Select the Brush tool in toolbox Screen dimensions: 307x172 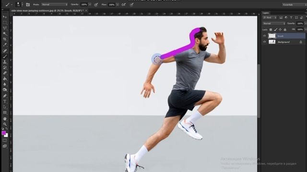coord(5,56)
